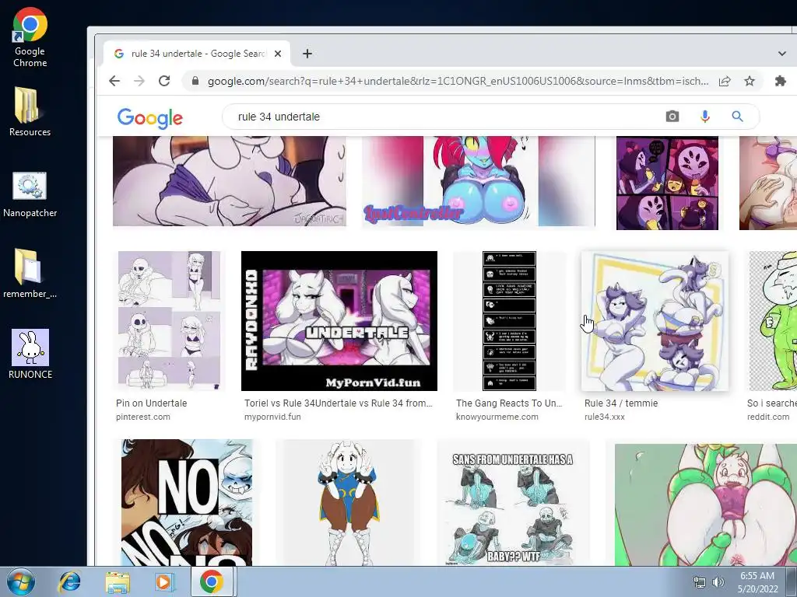Go back to previous page in Chrome
The image size is (797, 597).
[115, 81]
